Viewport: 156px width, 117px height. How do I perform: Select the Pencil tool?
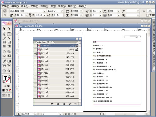point(4,38)
